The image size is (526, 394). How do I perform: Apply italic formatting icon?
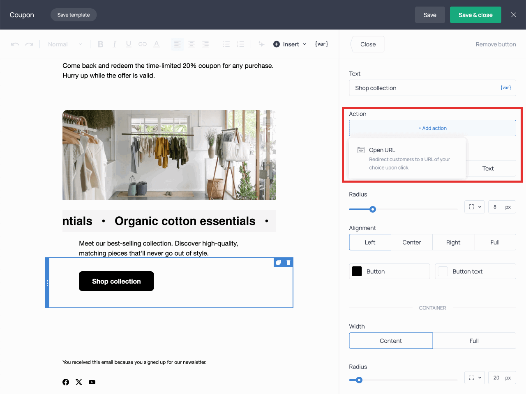(115, 44)
